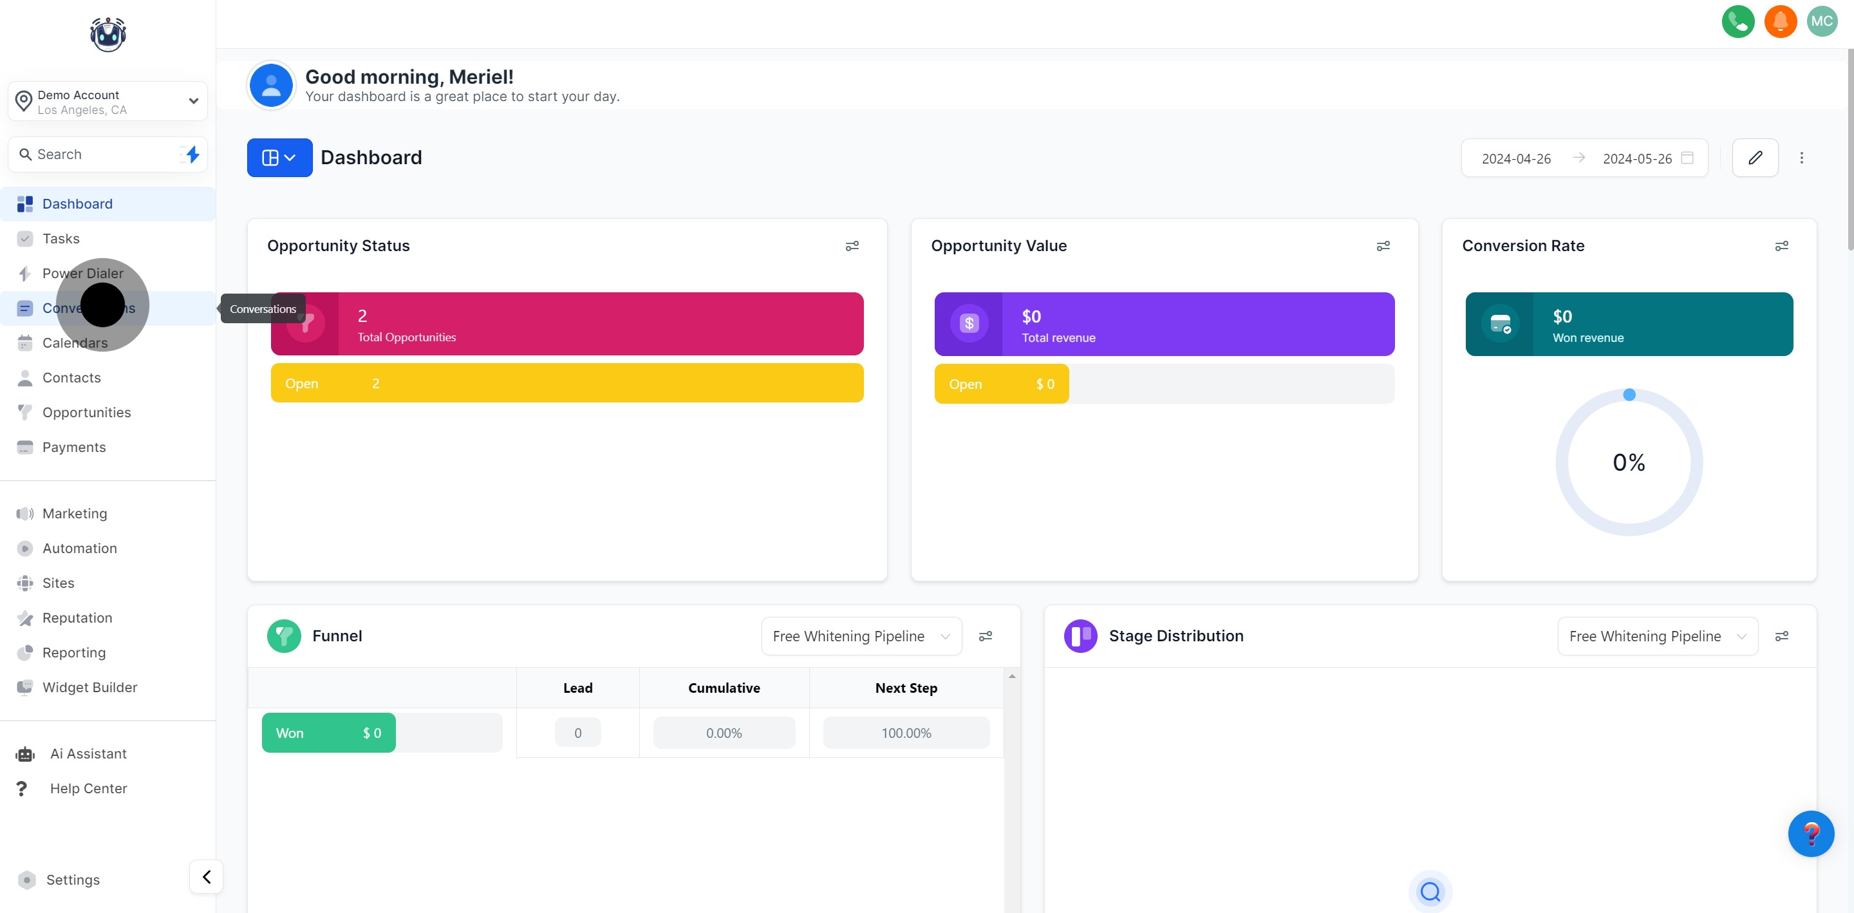Click the green phone call icon

(1737, 22)
